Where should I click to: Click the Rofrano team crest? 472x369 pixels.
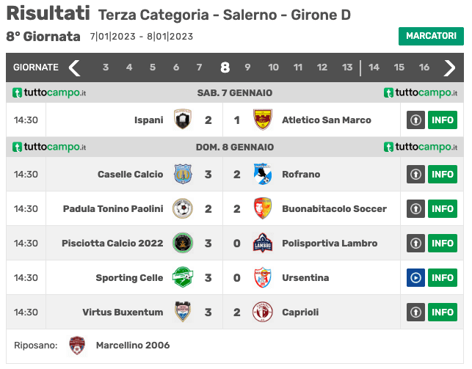point(263,174)
